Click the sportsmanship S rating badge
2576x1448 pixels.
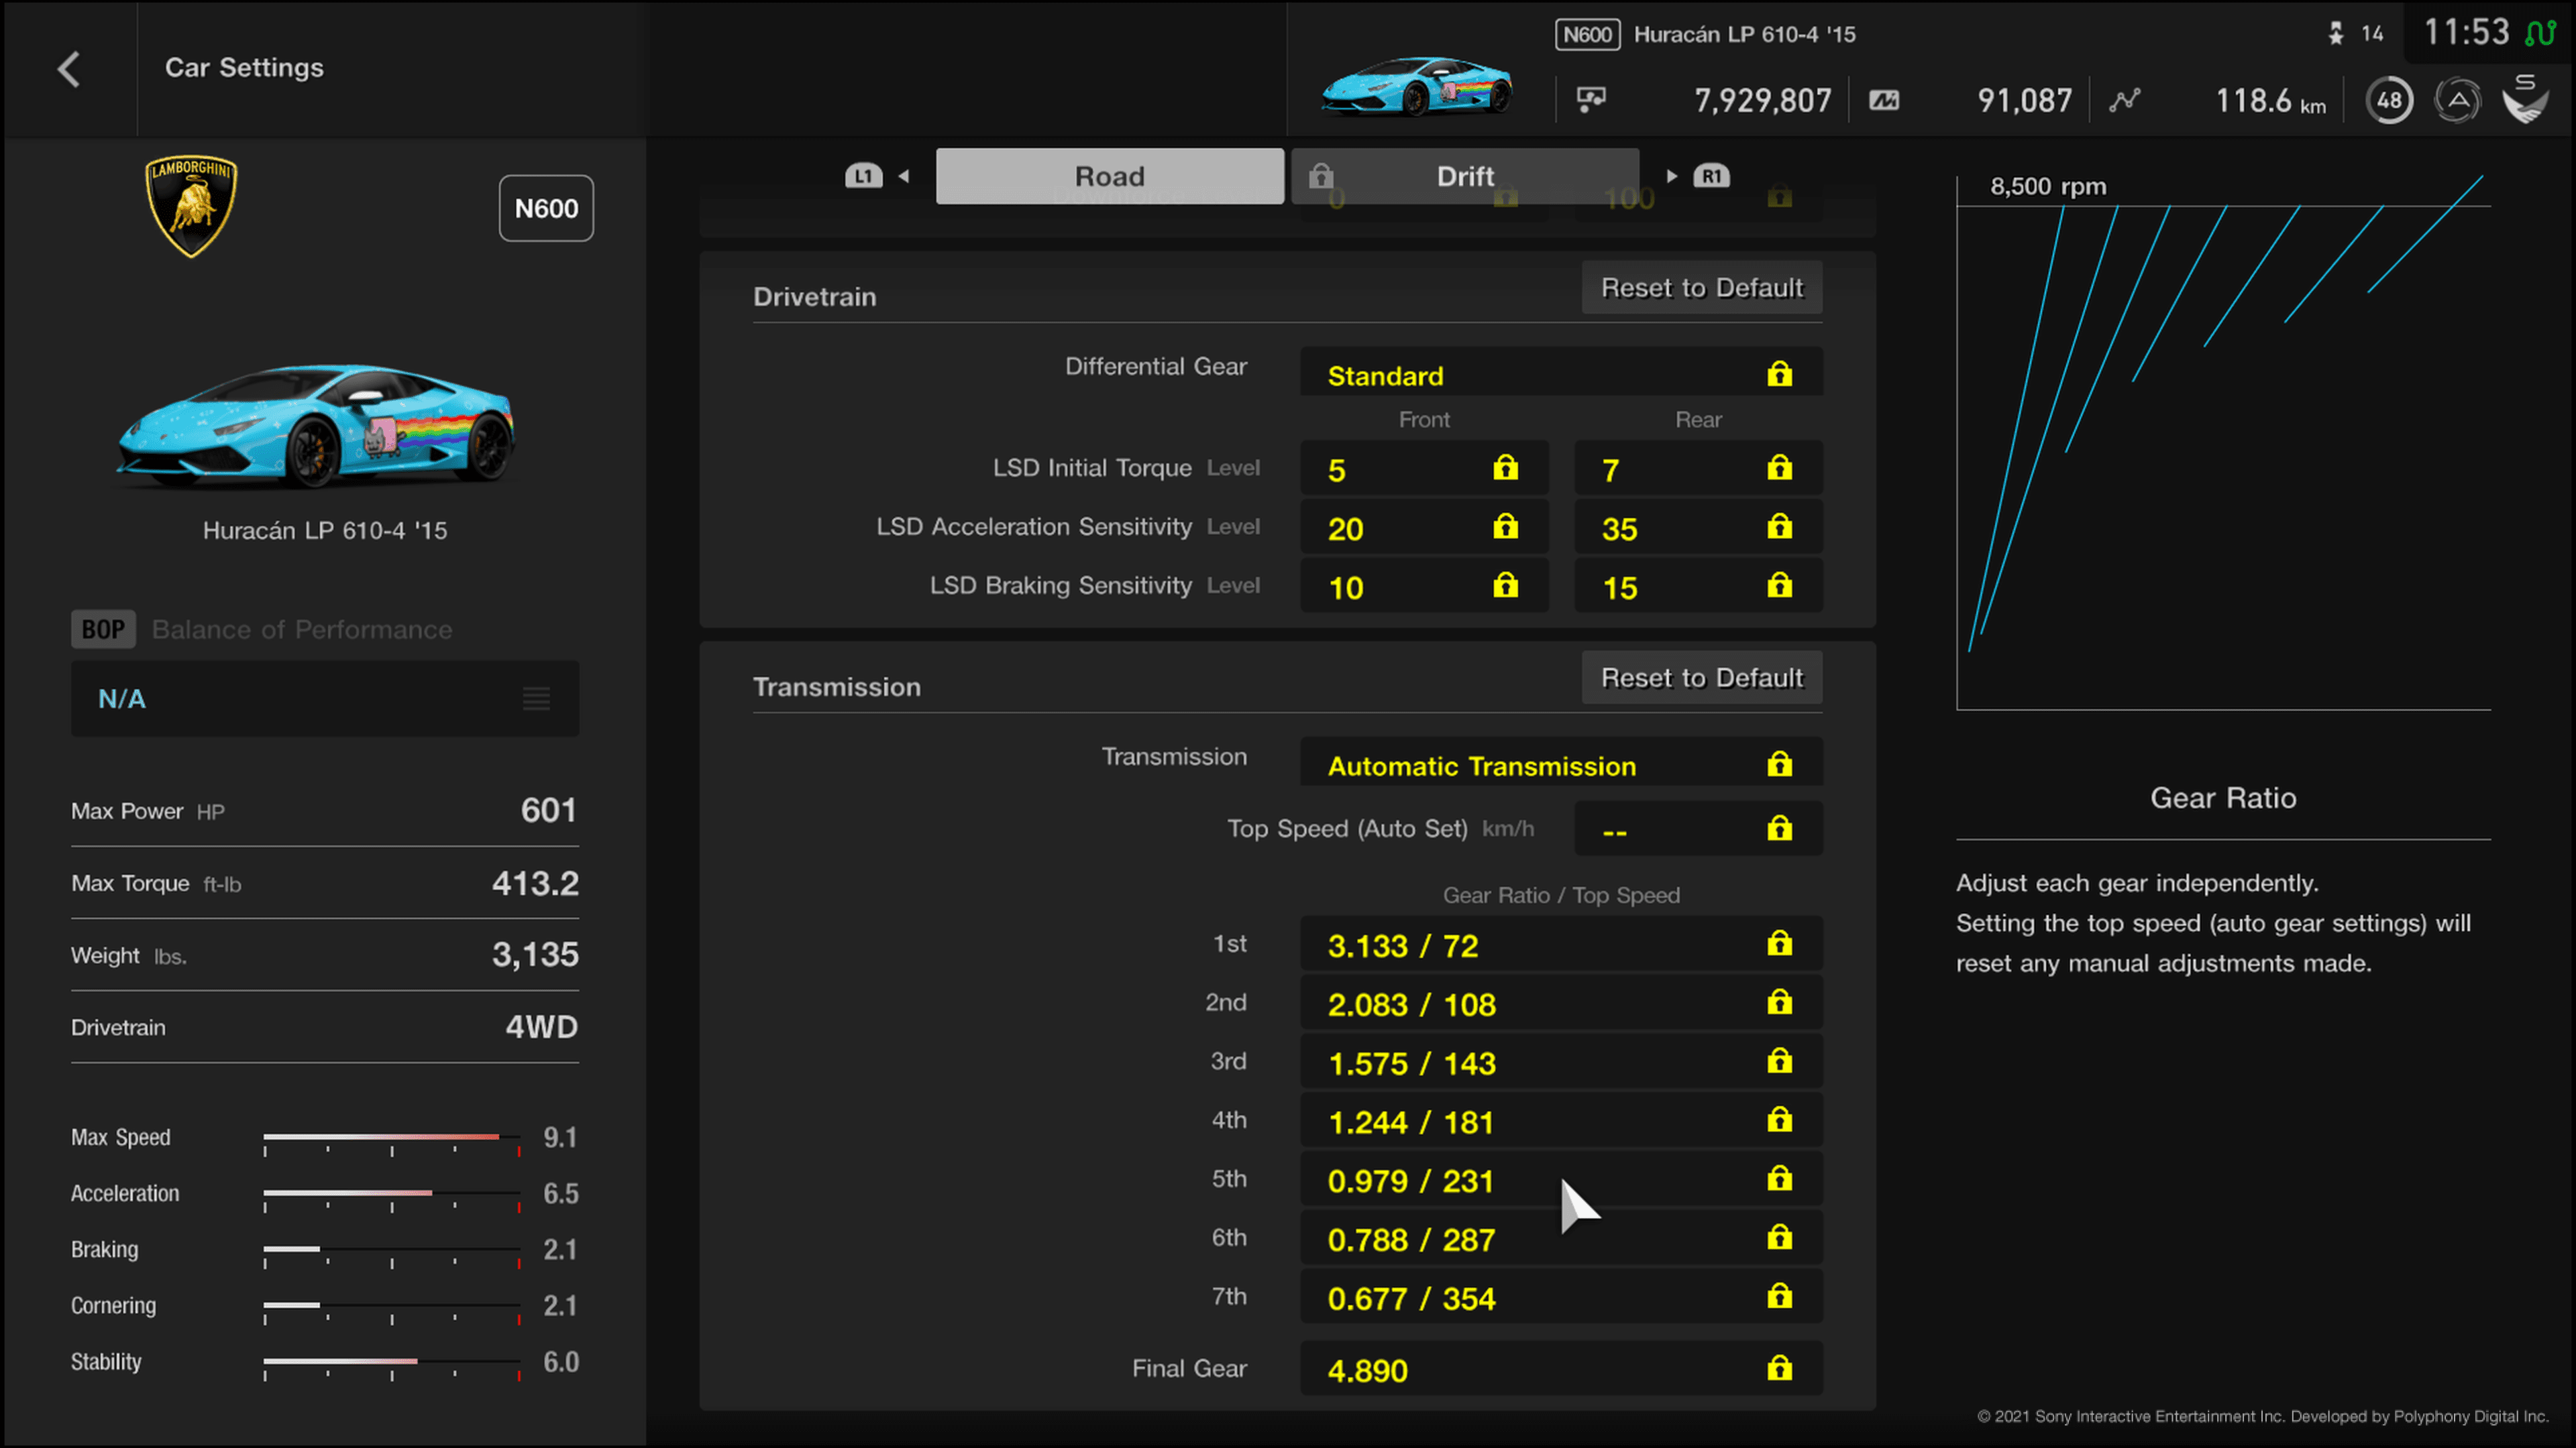2525,99
